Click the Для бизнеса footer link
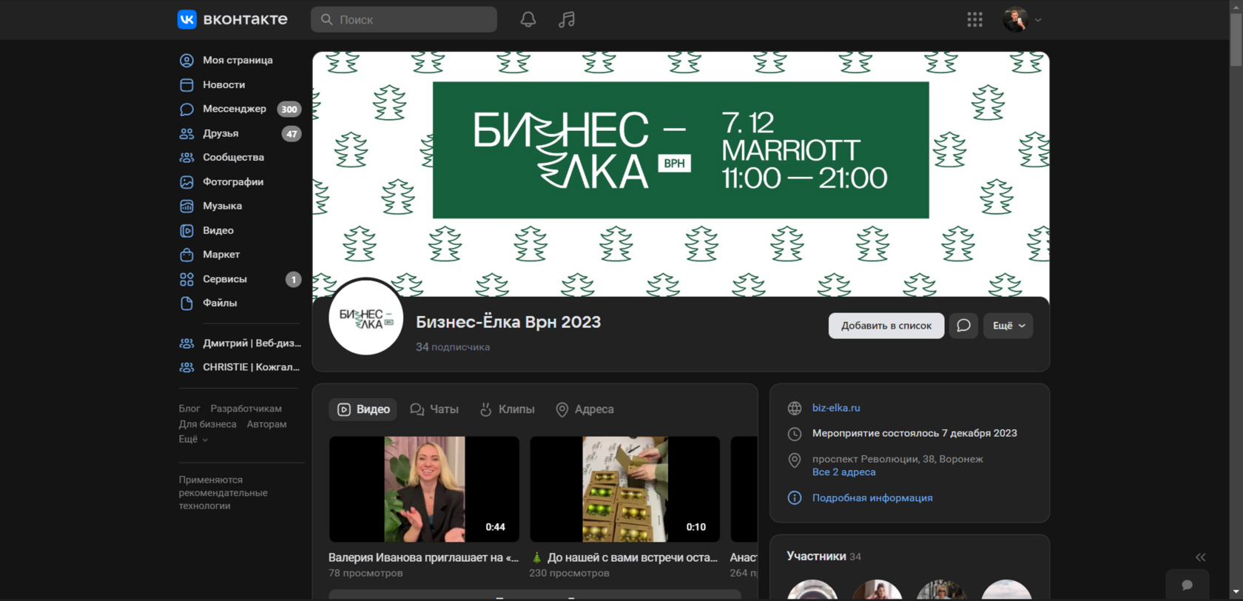The height and width of the screenshot is (601, 1243). (207, 424)
